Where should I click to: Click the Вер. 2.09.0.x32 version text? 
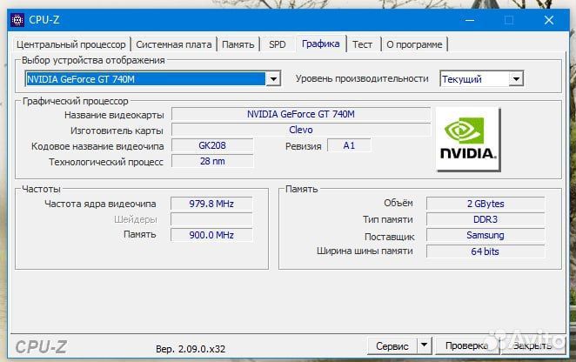191,349
